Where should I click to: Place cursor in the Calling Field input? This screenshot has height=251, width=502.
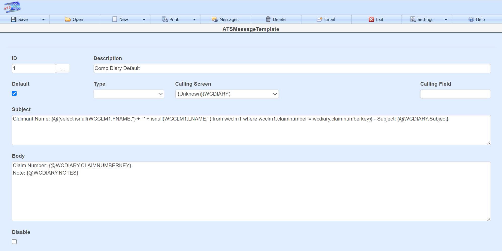pos(455,94)
